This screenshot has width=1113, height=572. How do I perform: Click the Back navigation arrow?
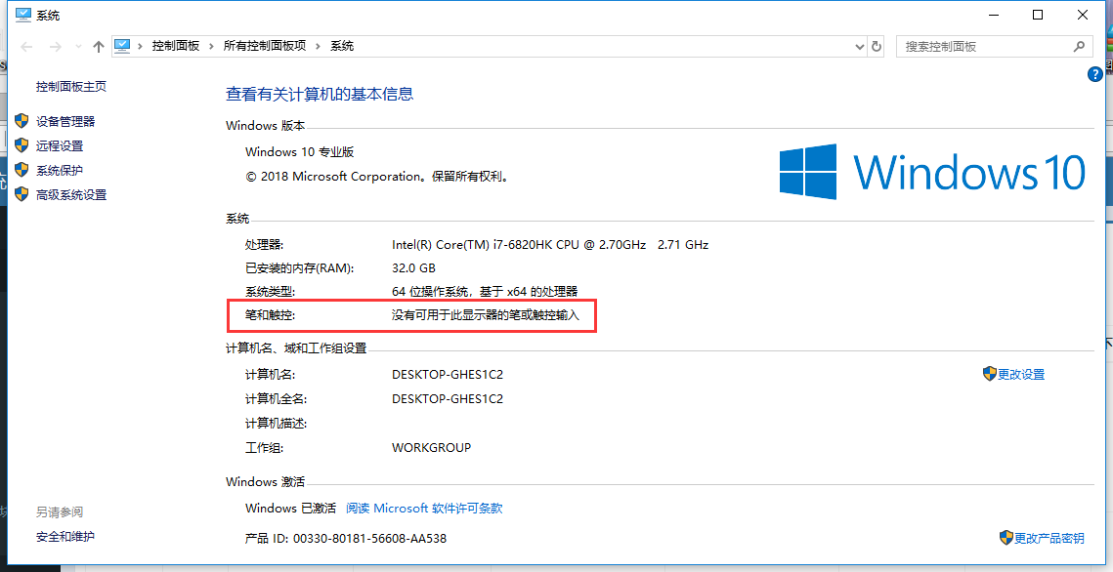(27, 47)
